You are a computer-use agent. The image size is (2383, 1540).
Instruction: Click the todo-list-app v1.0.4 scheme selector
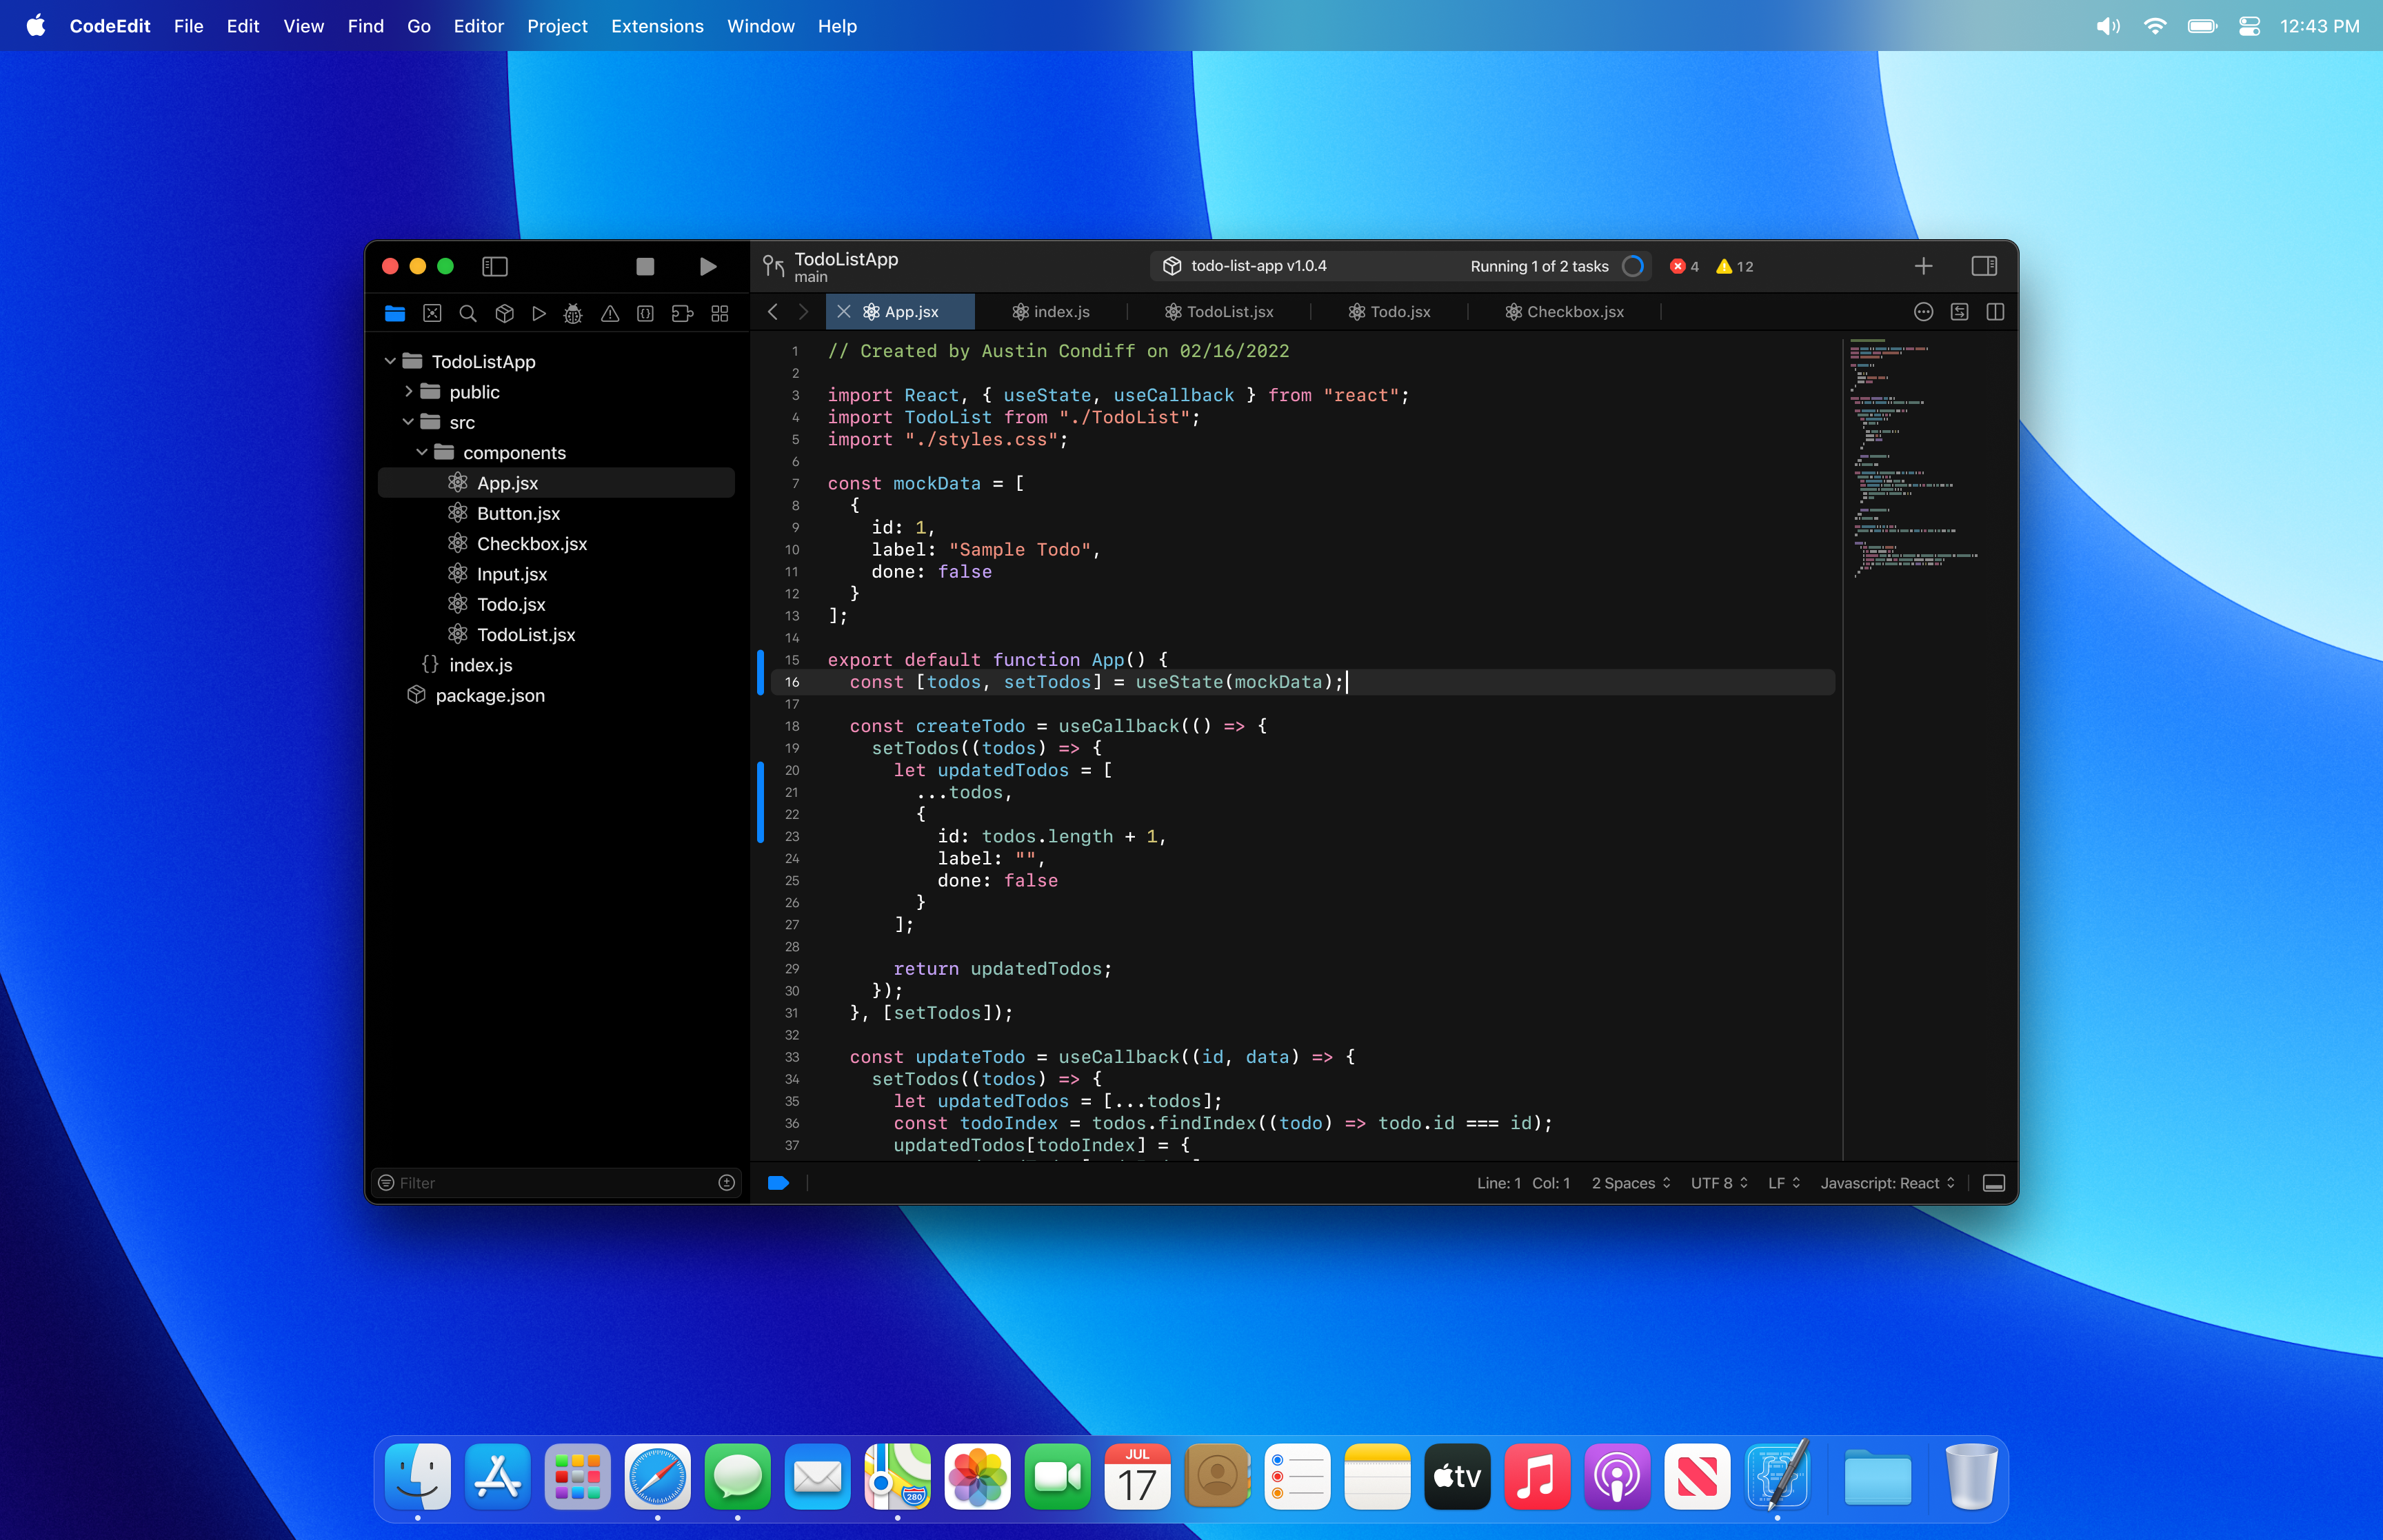point(1257,266)
